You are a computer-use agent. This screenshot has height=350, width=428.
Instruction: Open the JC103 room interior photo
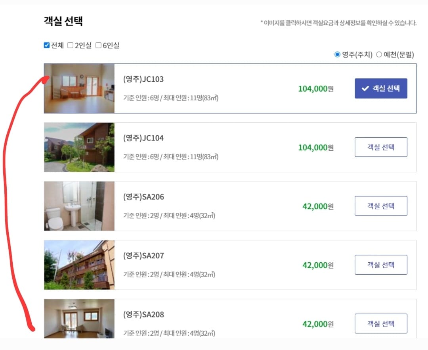79,88
